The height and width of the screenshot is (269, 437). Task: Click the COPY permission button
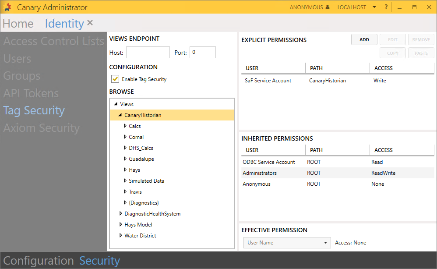tap(393, 53)
